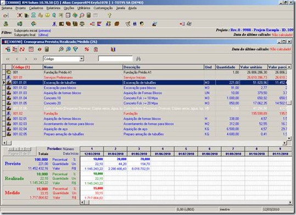Tick the row checkbox for 001.01 Serviços Preliminares
The height and width of the screenshot is (215, 296).
4,77
